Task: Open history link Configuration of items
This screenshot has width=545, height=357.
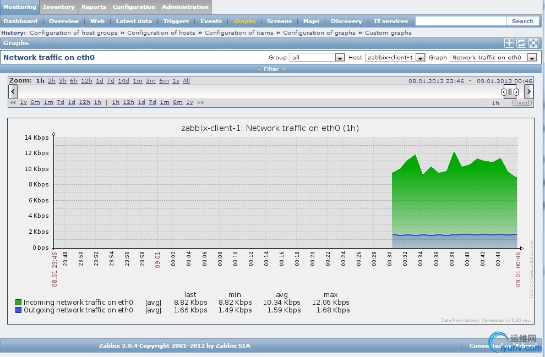Action: pos(239,32)
